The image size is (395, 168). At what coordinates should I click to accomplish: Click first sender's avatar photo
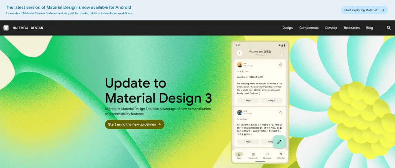(x=240, y=65)
